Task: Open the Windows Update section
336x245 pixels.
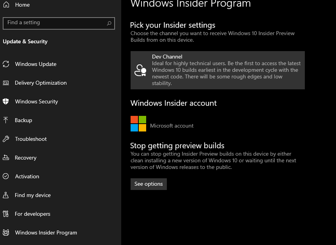Action: coord(35,64)
